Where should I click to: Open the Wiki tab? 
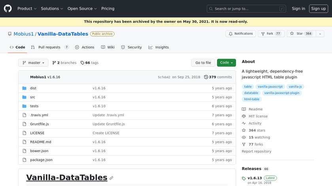[x=108, y=47]
